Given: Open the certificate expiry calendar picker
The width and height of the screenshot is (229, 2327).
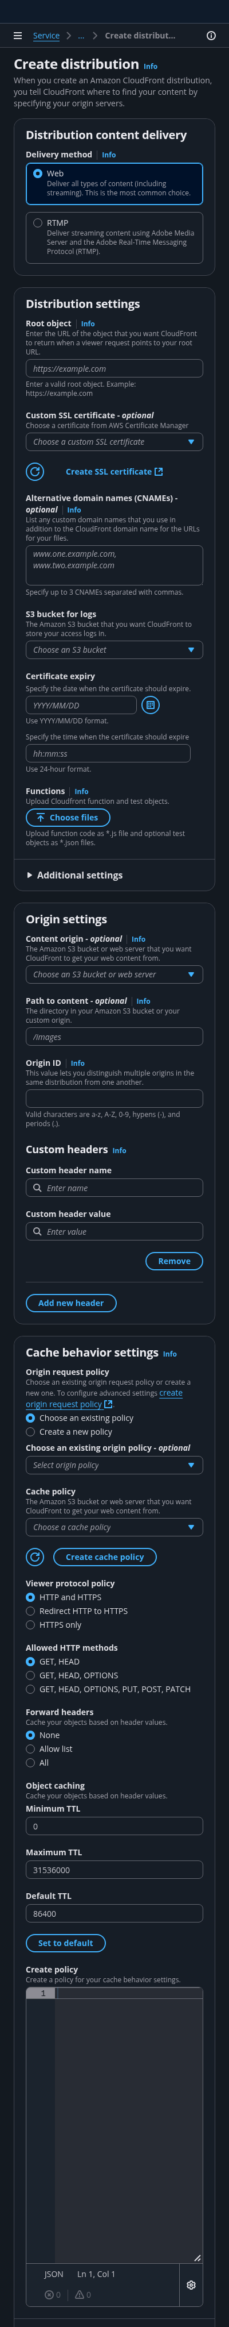Looking at the screenshot, I should click(151, 704).
